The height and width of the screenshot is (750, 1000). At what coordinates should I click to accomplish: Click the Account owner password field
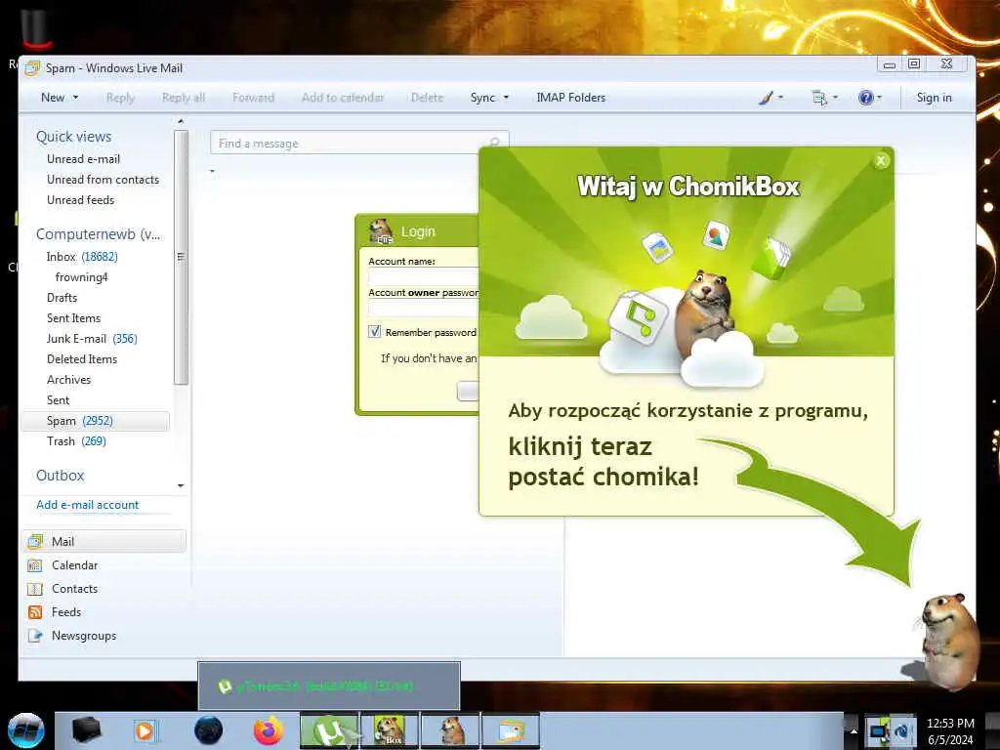424,308
